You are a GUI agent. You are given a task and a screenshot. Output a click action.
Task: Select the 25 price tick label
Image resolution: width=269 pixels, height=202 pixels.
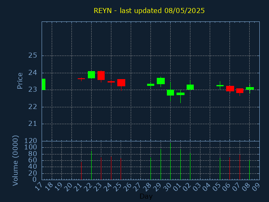pos(33,56)
